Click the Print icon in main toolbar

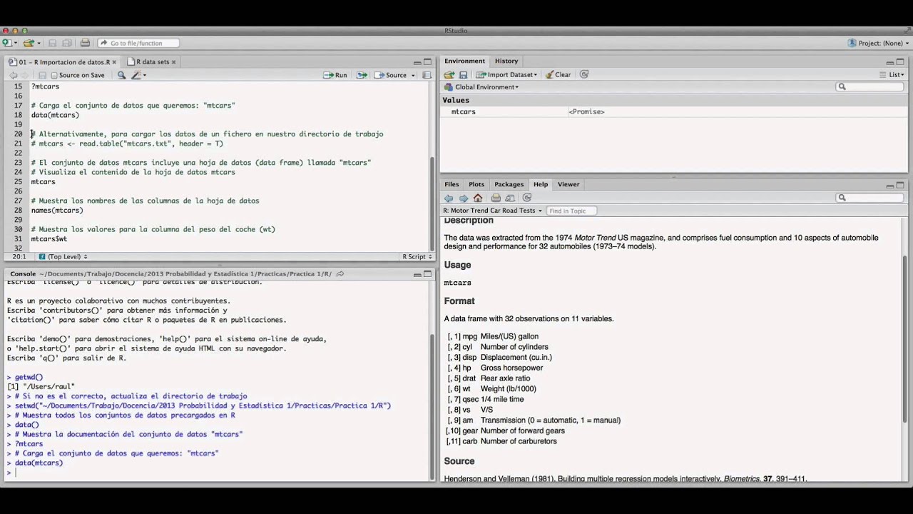click(x=86, y=43)
